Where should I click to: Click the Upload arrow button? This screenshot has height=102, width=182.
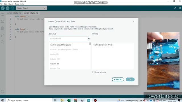point(8,8)
